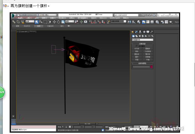Select the Helpers category icon
Image resolution: width=195 pixels, height=134 pixels.
pyautogui.click(x=146, y=36)
